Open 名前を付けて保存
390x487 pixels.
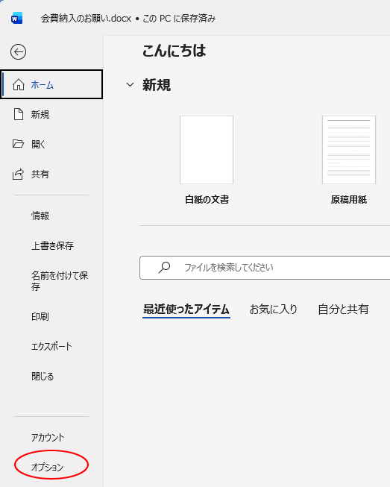click(x=60, y=280)
